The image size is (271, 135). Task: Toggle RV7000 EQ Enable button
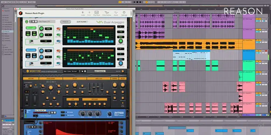pos(63,112)
